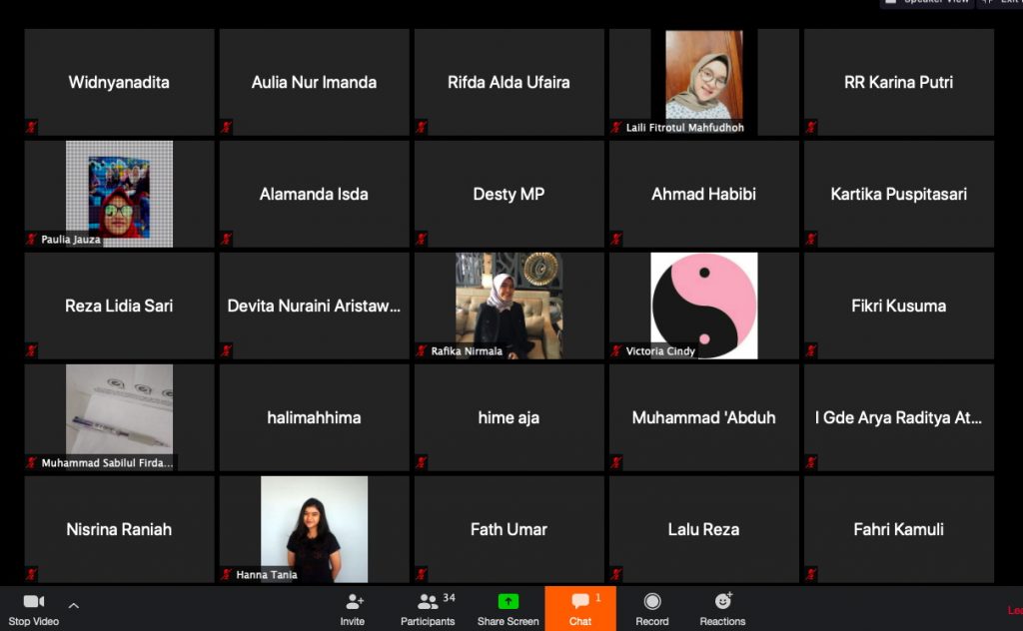This screenshot has height=631, width=1023.
Task: Select Hanna Tania's video thumbnail
Action: click(314, 527)
